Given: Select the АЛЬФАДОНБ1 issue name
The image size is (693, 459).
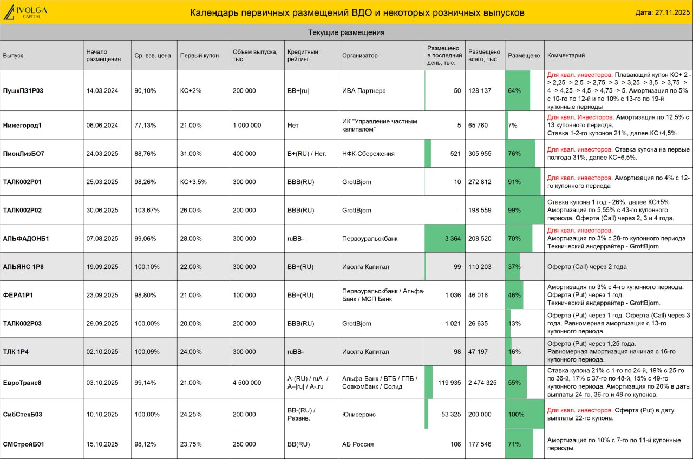Looking at the screenshot, I should pos(26,238).
